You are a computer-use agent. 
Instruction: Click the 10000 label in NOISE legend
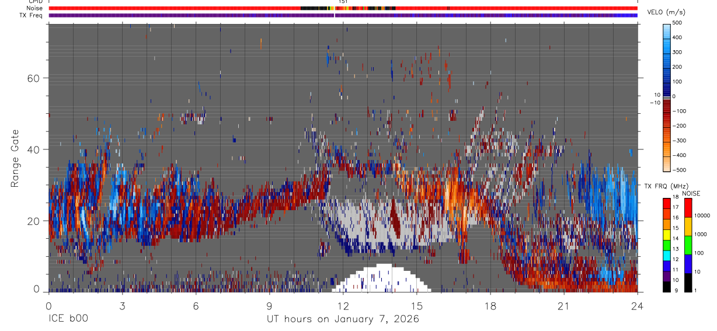(702, 215)
